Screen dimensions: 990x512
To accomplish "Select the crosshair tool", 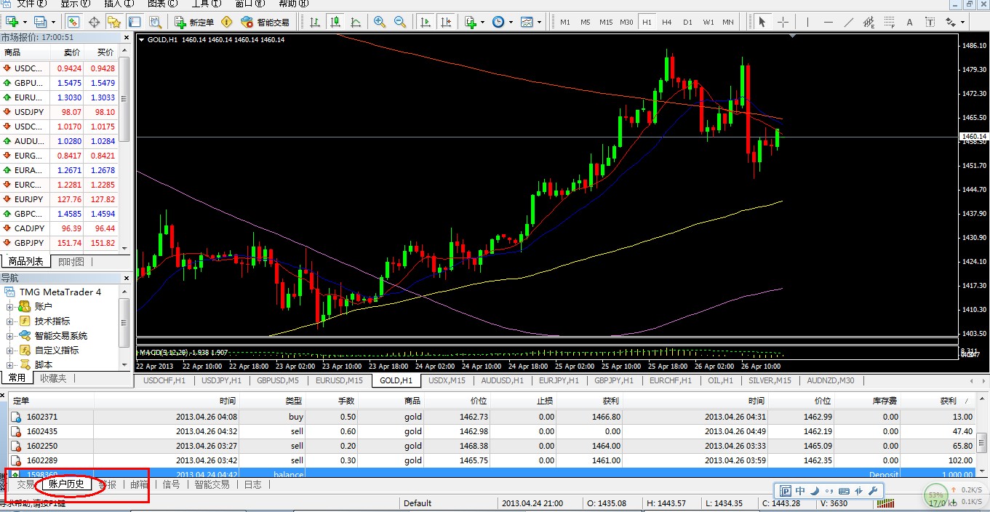I will click(x=783, y=22).
